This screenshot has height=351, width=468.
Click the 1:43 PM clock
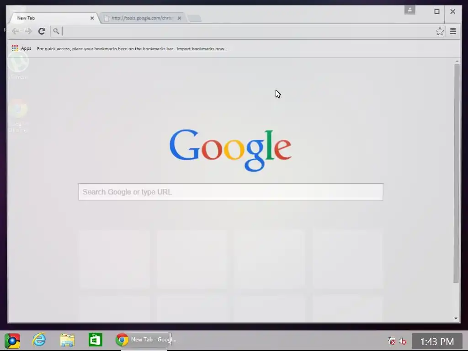tap(437, 341)
